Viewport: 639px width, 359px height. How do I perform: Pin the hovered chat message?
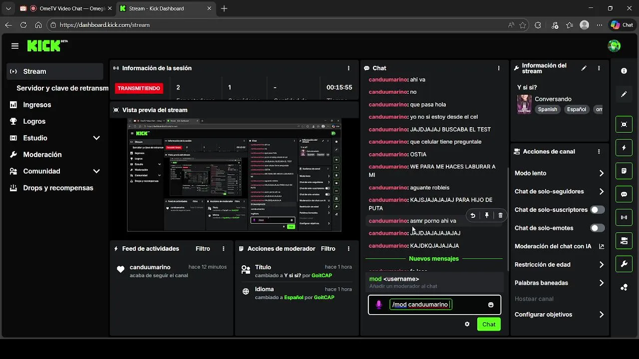pos(487,215)
